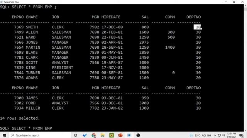Image resolution: width=247 pixels, height=138 pixels.
Task: Click the '14 rows selected.' message
Action: tap(20, 118)
